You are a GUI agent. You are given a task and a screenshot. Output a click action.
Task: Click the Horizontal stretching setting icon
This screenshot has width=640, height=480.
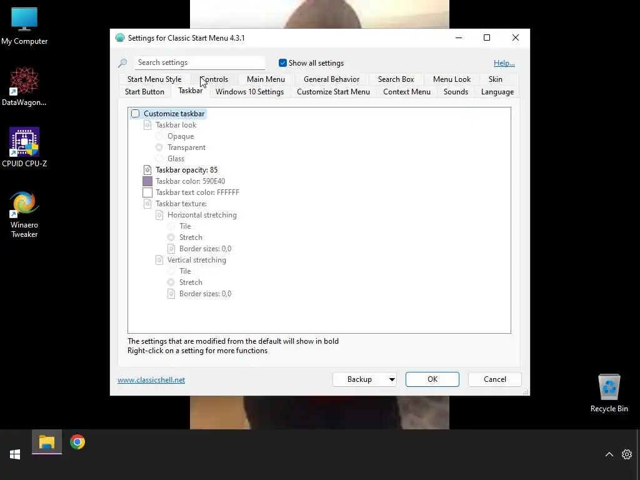point(159,215)
